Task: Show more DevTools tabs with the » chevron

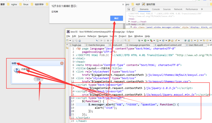Action: 202,9
